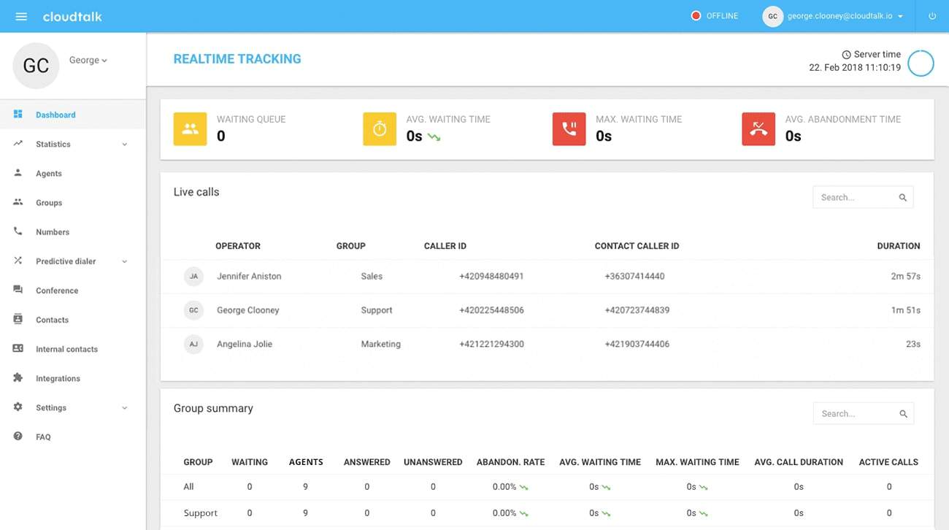Open the hamburger menu icon
This screenshot has width=949, height=530.
(21, 16)
